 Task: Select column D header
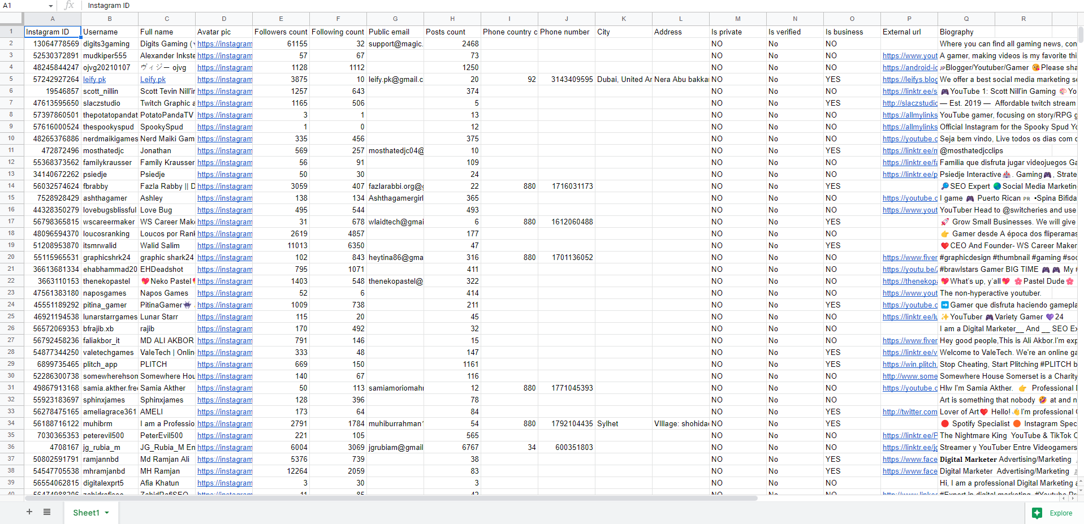click(224, 19)
